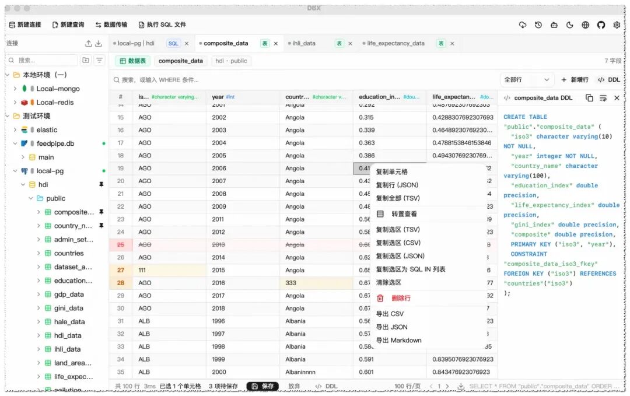The width and height of the screenshot is (630, 396).
Task: Open the settings gear icon
Action: coord(617,25)
